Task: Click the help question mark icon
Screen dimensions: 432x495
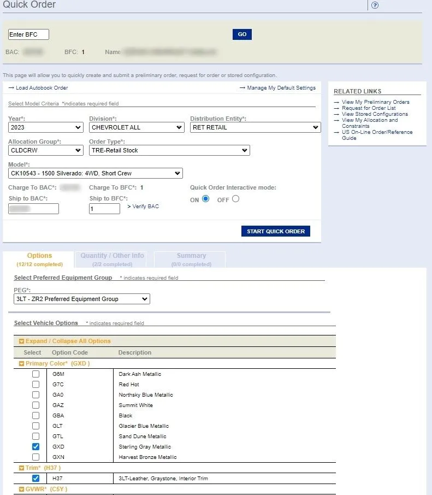Action: [375, 5]
